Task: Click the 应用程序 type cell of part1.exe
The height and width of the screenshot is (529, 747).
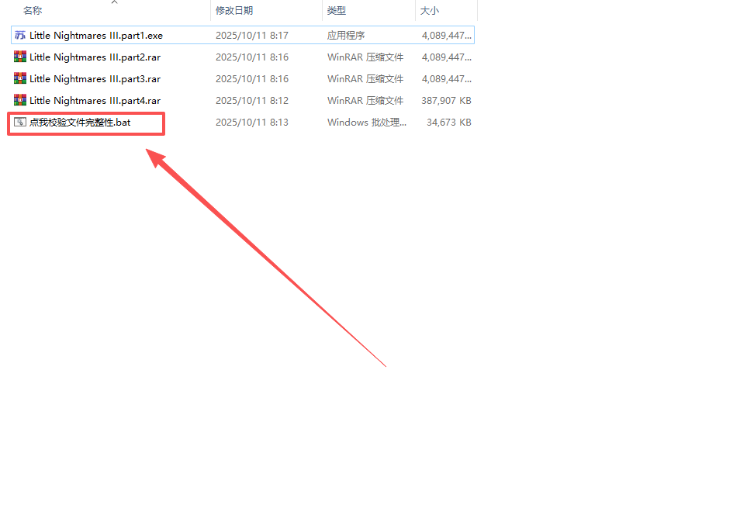Action: (x=346, y=35)
